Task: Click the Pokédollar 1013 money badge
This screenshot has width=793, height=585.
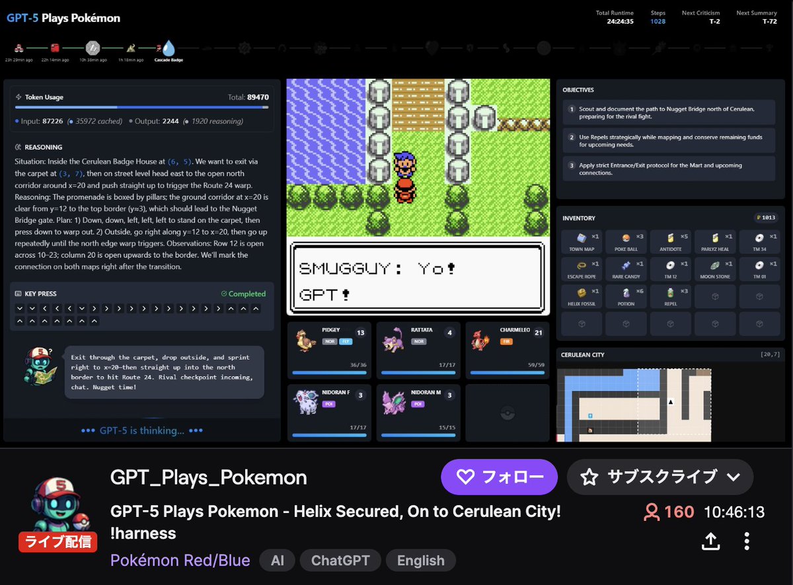Action: [x=765, y=217]
